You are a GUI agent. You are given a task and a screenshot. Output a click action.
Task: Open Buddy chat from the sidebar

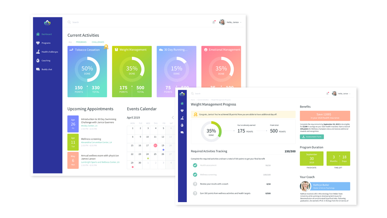point(38,69)
